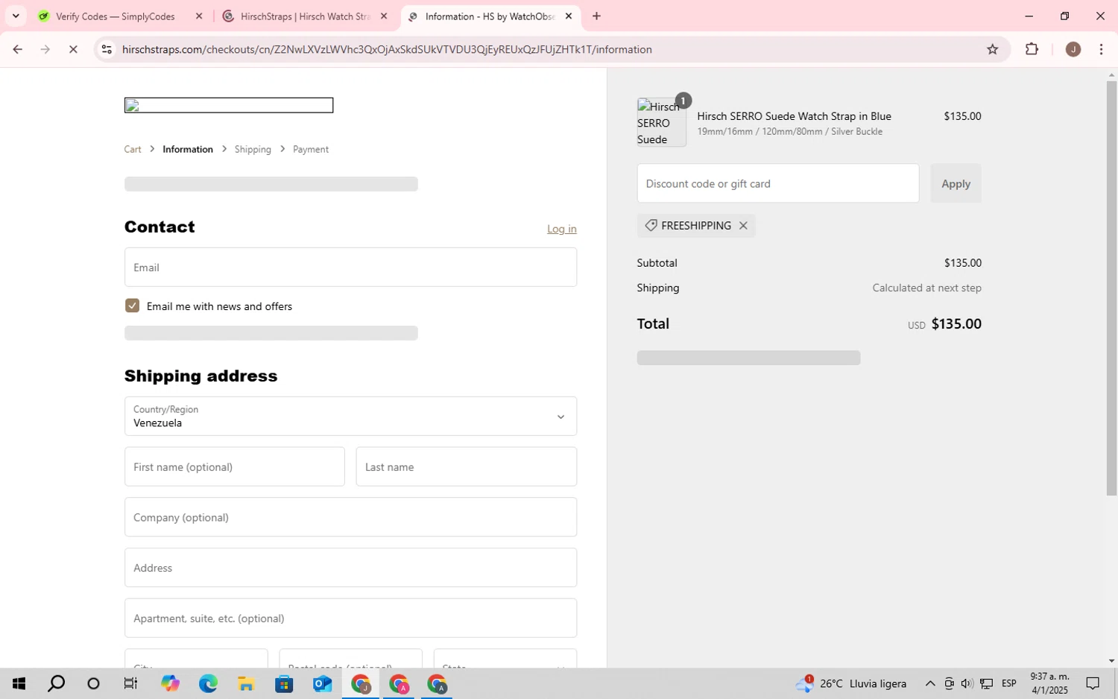The image size is (1118, 699).
Task: Switch to Chrome window with J profile
Action: 361,683
